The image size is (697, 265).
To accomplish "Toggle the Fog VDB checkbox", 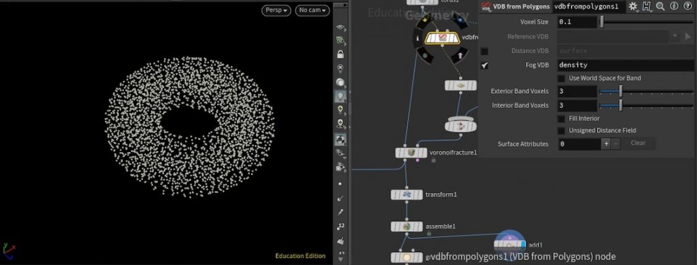I will tap(485, 65).
